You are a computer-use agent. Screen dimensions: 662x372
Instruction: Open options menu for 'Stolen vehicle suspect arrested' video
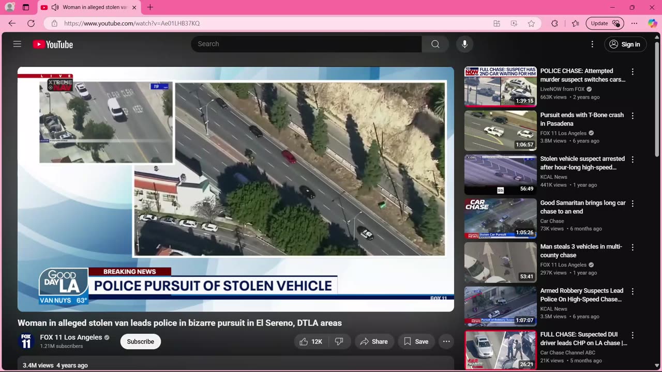pos(632,160)
